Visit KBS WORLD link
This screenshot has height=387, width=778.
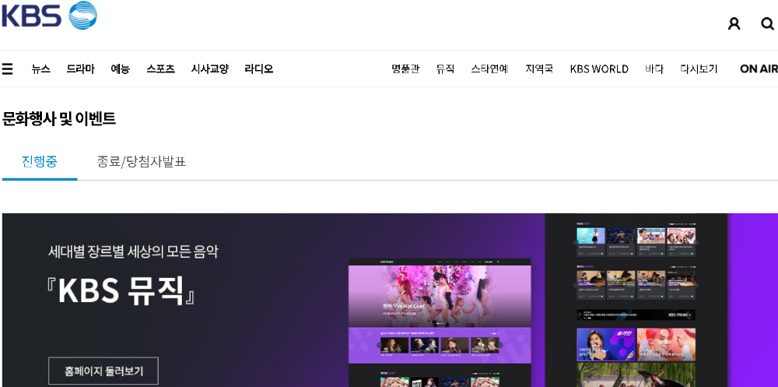coord(599,69)
